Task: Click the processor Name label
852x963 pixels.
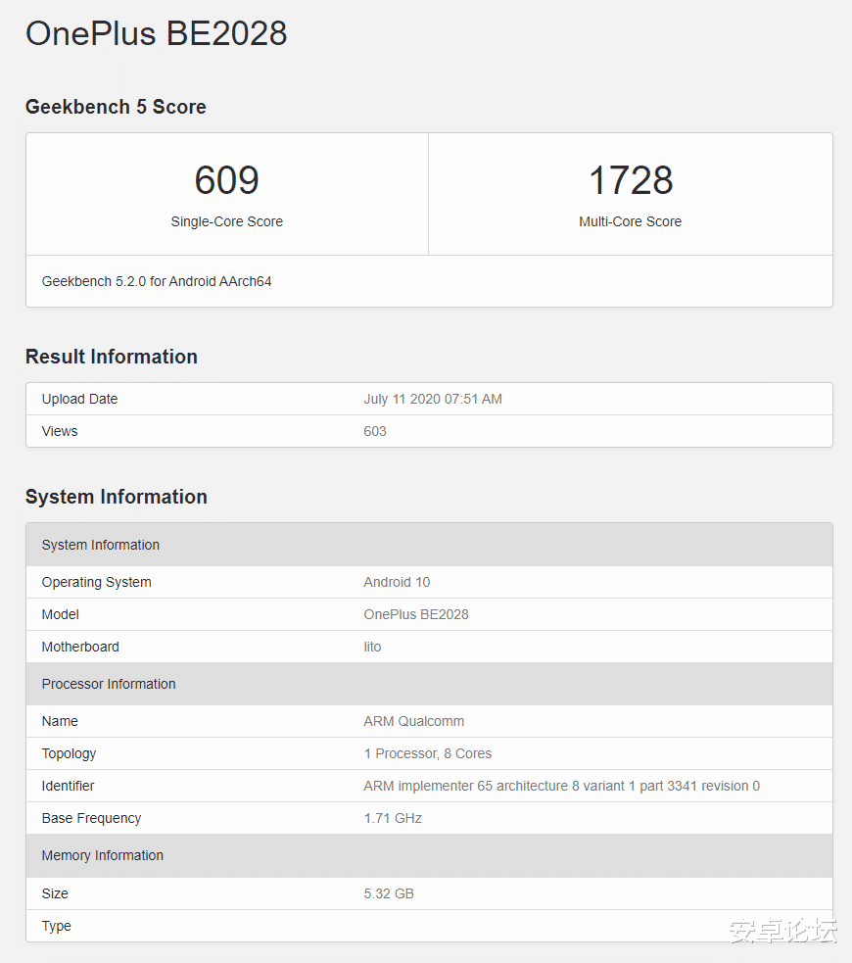Action: [x=60, y=722]
